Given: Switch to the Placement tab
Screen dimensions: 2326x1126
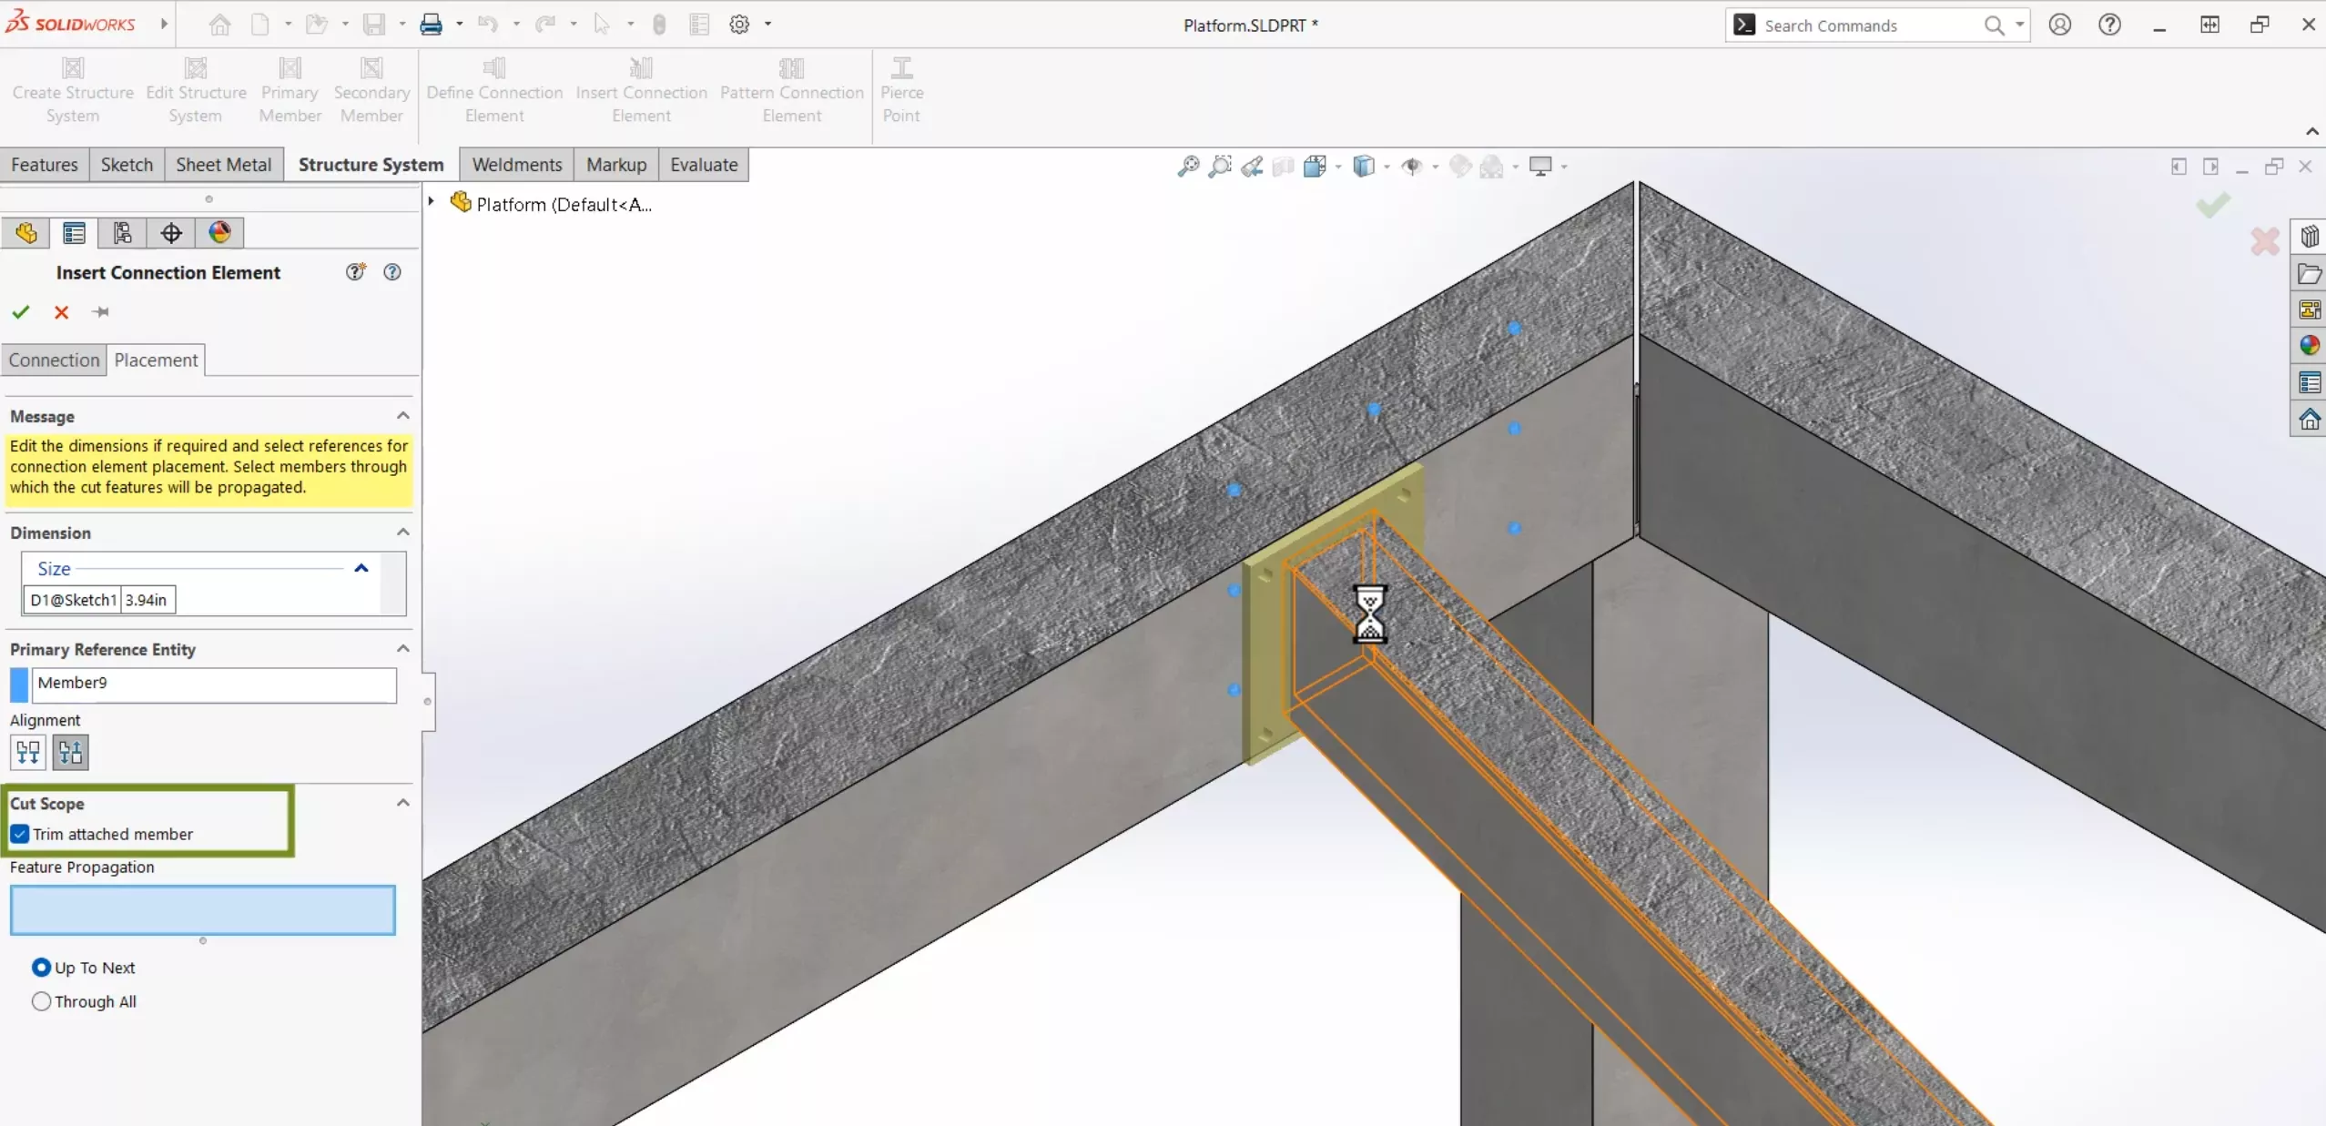Looking at the screenshot, I should click(x=154, y=359).
